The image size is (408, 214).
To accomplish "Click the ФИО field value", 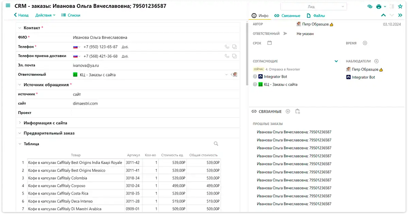I will tap(100, 37).
